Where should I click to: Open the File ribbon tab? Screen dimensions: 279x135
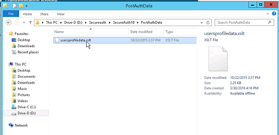11,14
